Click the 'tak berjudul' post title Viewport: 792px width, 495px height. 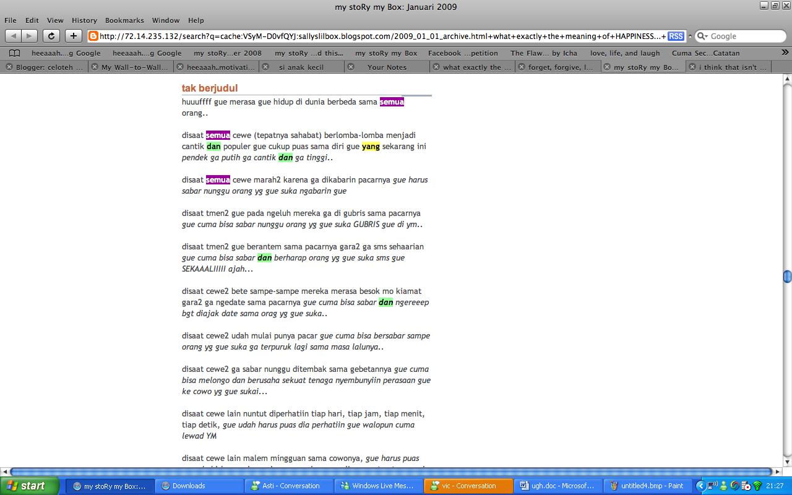210,88
